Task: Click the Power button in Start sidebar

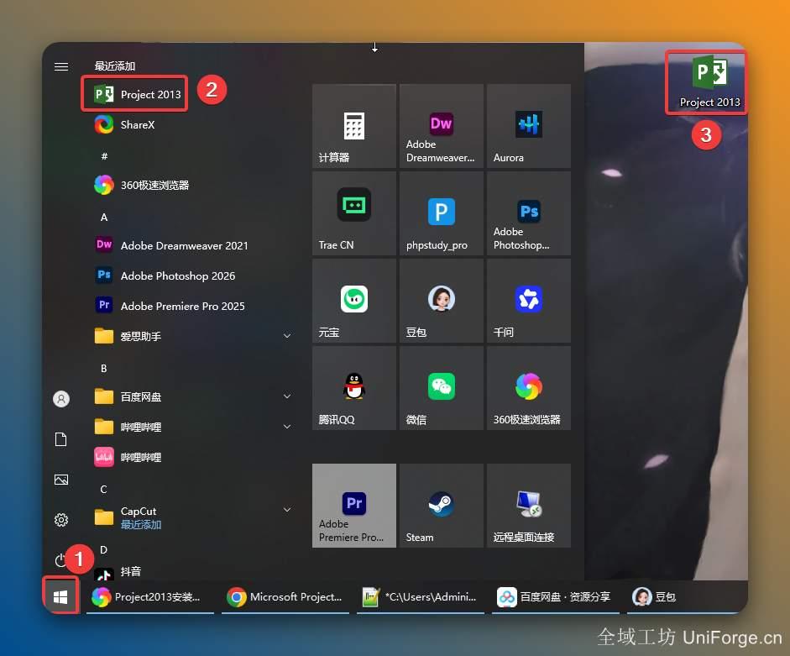Action: click(60, 559)
